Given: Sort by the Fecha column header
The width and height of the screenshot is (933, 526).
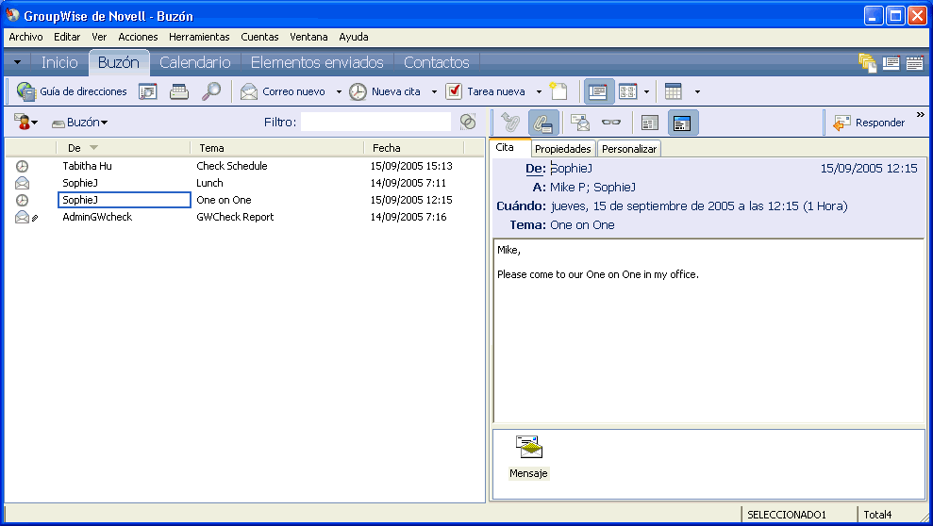Looking at the screenshot, I should tap(413, 148).
